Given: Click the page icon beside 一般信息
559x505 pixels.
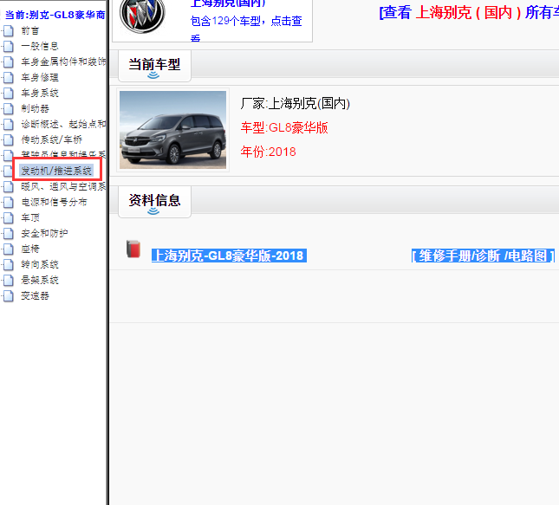Looking at the screenshot, I should (9, 46).
